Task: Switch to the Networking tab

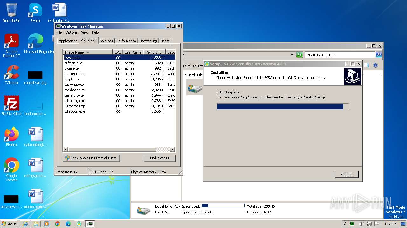Action: pyautogui.click(x=148, y=41)
